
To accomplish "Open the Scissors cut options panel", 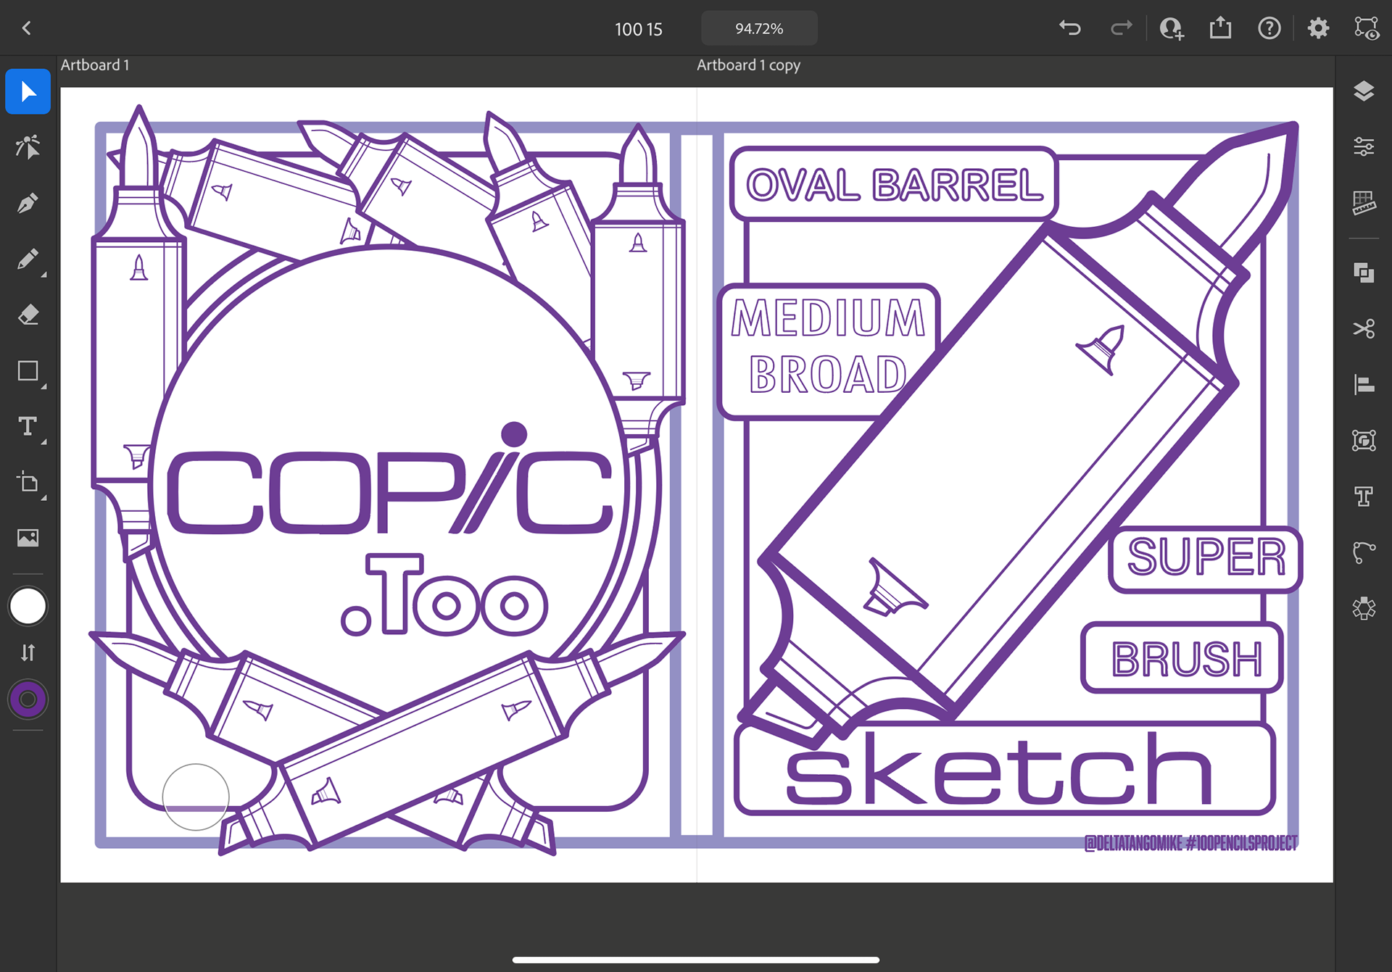I will [1364, 328].
